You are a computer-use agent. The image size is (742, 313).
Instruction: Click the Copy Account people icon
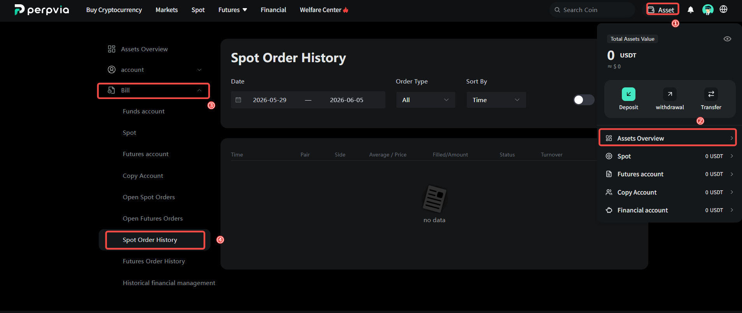click(x=609, y=192)
